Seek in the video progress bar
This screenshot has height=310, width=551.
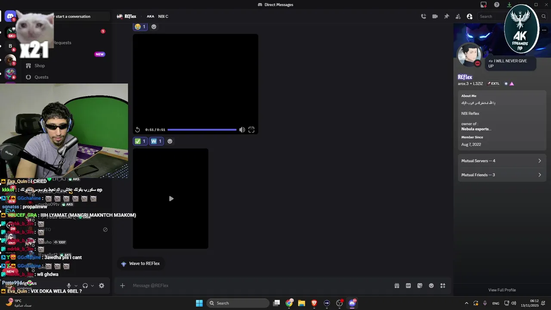pos(202,130)
